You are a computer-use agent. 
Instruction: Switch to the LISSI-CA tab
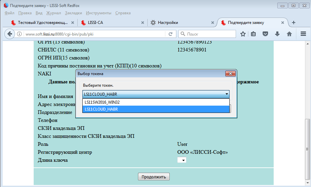(112, 23)
